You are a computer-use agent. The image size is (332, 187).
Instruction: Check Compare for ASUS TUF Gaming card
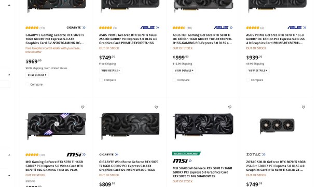pyautogui.click(x=174, y=80)
